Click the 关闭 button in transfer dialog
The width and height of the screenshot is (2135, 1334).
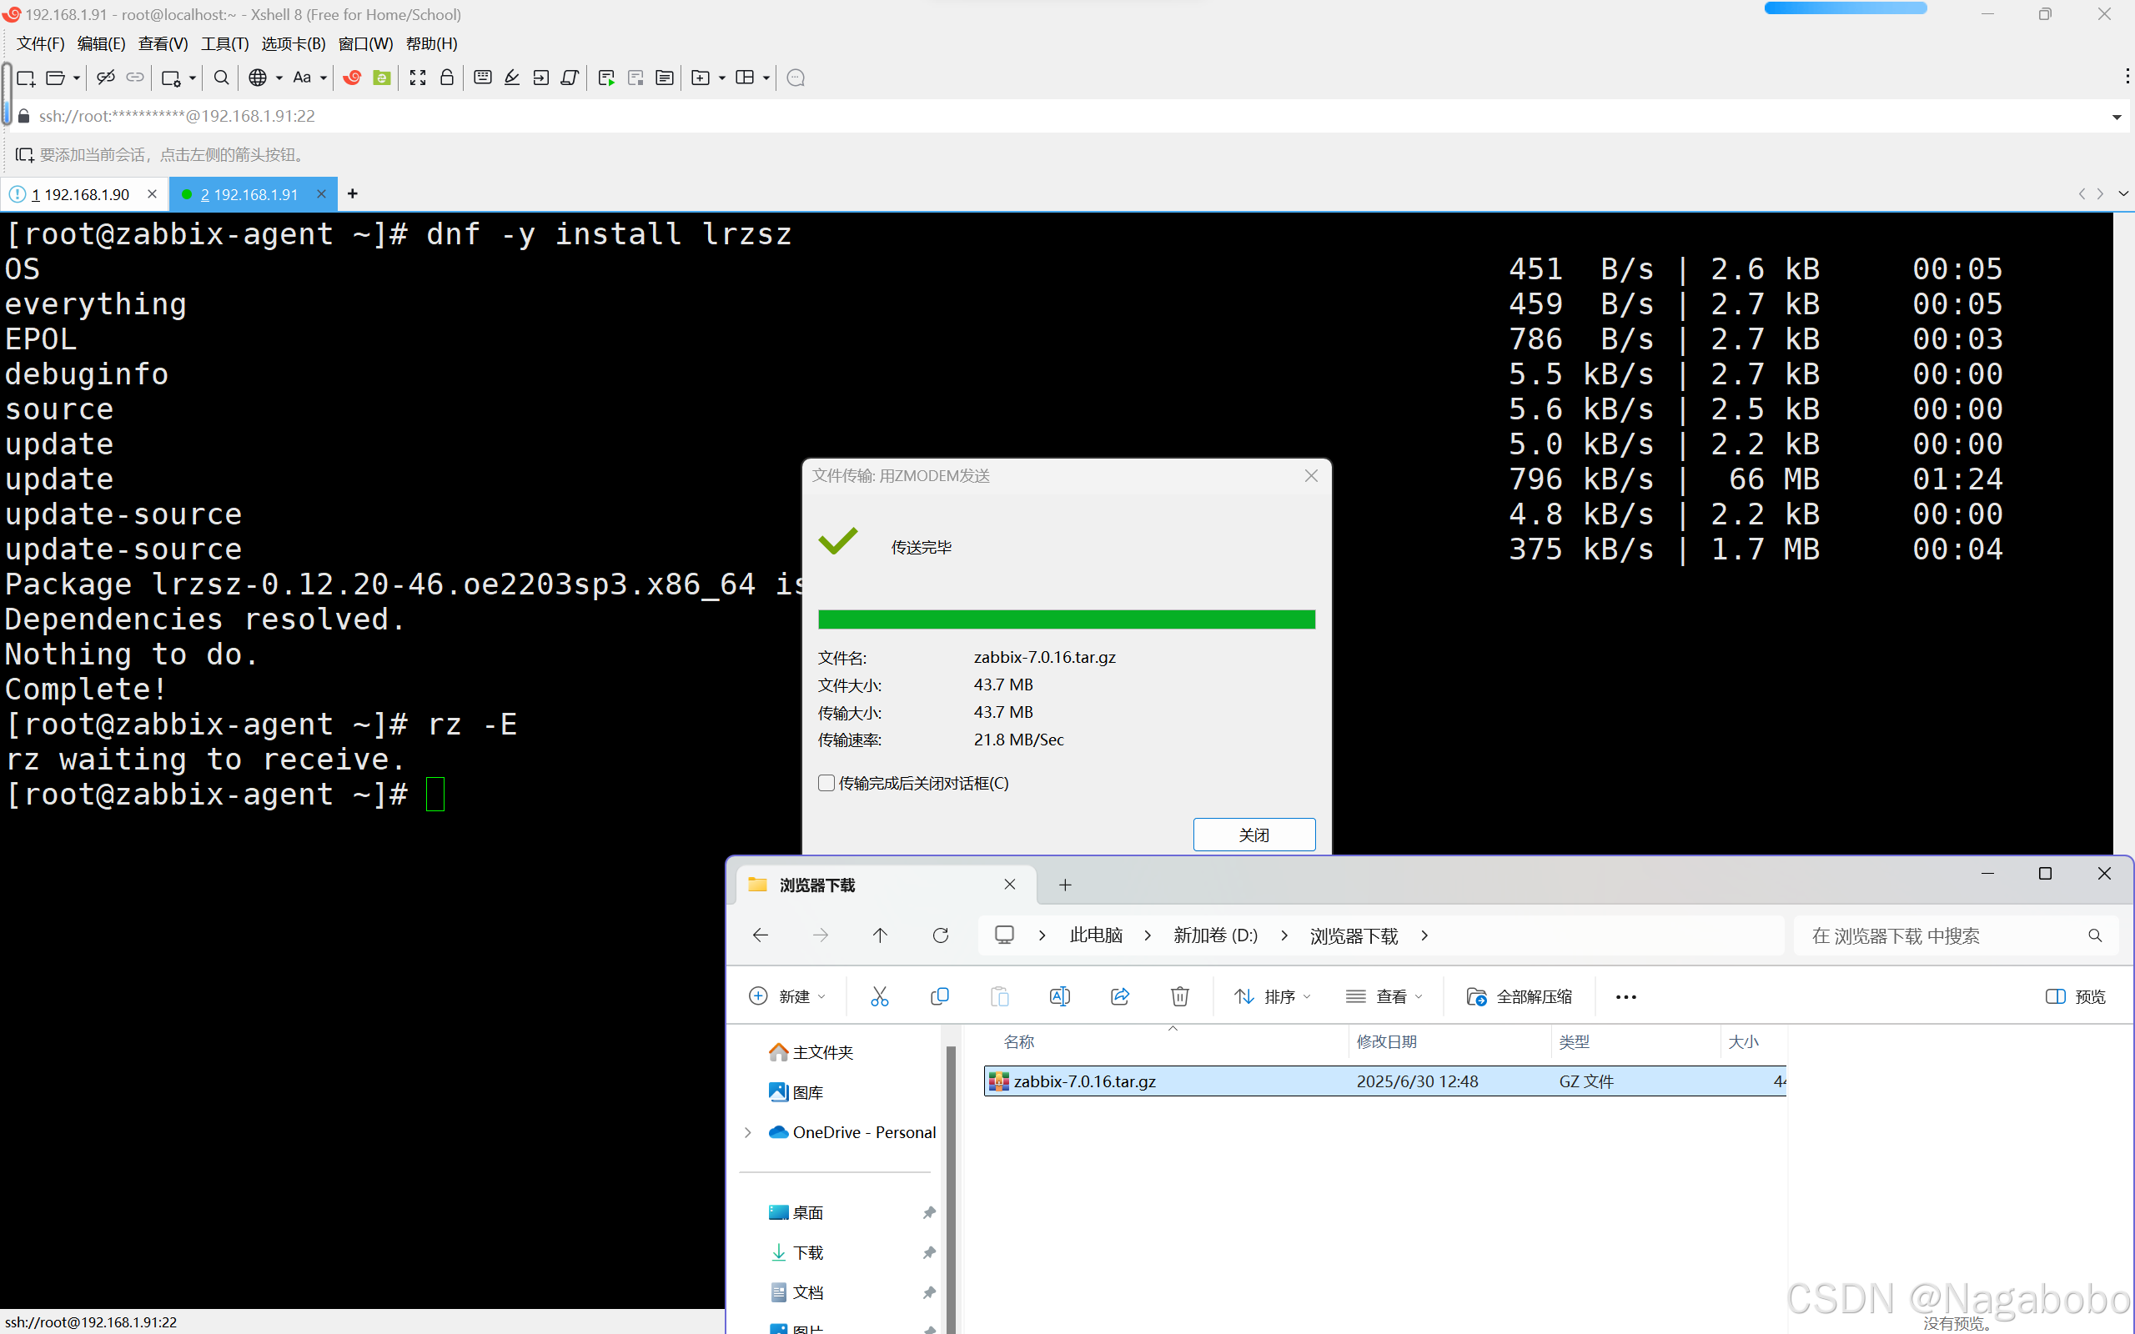pyautogui.click(x=1253, y=835)
